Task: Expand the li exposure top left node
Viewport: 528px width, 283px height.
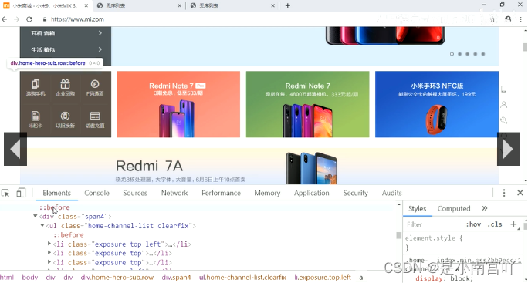Action: pos(49,244)
